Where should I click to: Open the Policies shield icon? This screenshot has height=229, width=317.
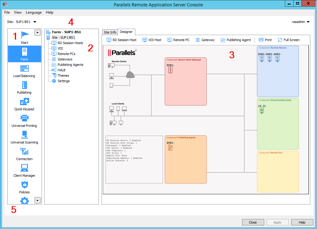tap(24, 185)
